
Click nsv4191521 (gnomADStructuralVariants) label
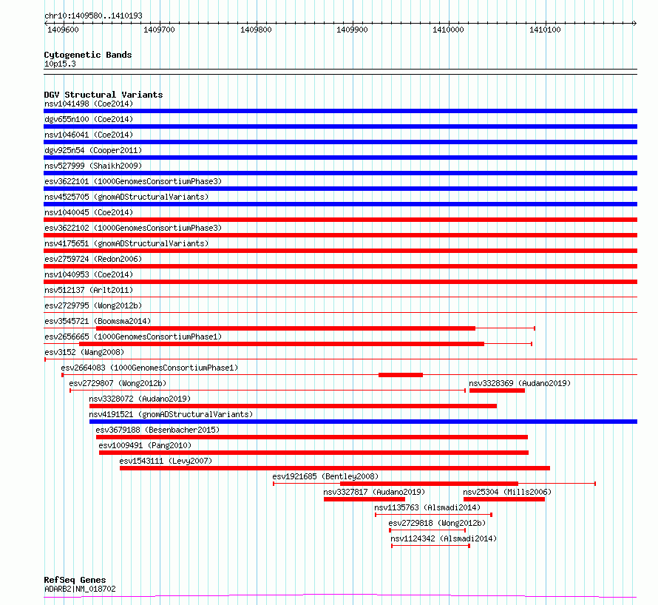171,414
